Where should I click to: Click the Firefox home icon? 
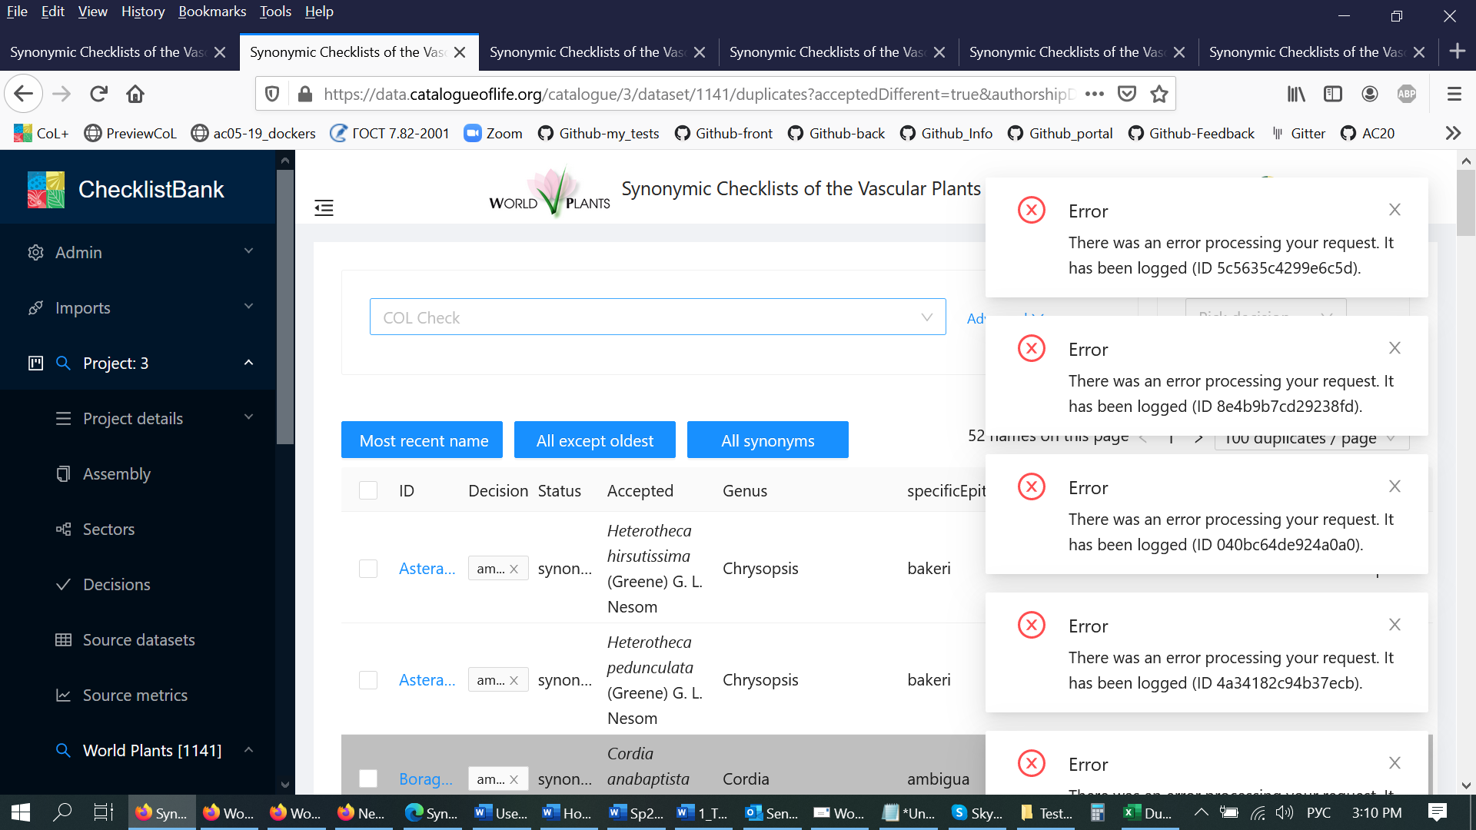pyautogui.click(x=135, y=94)
